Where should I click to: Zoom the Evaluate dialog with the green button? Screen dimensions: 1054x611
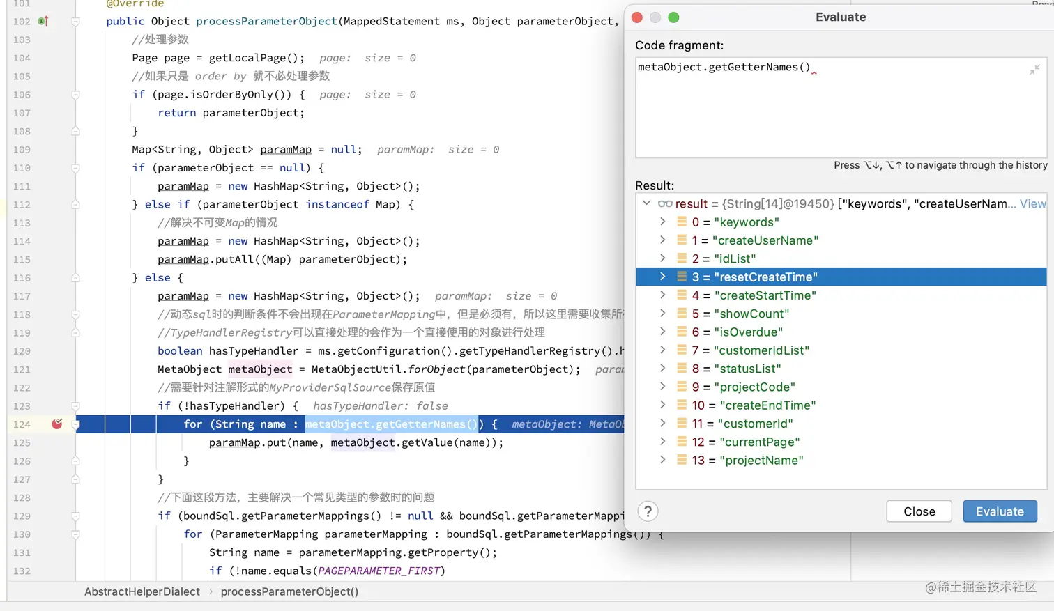(x=673, y=17)
